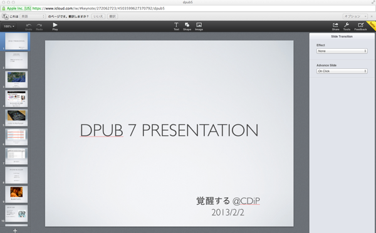
Task: Click the beta corner ribbon
Action: 372,26
